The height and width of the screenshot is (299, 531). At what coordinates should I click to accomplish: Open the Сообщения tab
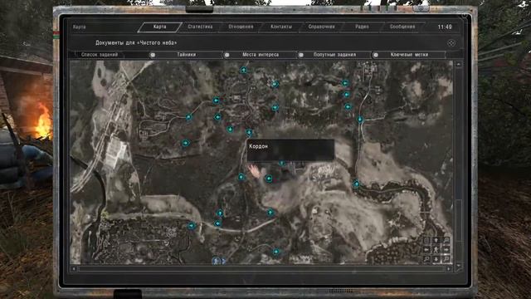tap(402, 27)
